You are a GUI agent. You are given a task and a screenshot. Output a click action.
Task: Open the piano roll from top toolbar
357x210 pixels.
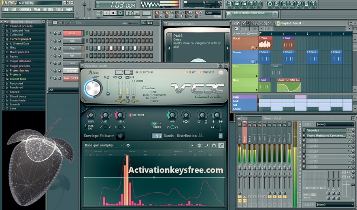[244, 4]
